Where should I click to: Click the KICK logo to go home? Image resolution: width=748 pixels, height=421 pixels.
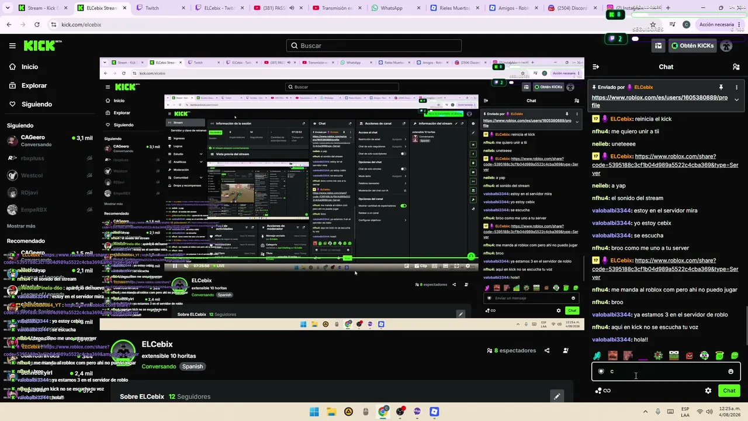pyautogui.click(x=43, y=46)
